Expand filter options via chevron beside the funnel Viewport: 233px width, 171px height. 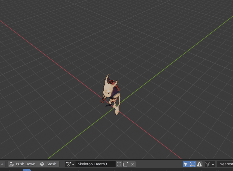214,164
